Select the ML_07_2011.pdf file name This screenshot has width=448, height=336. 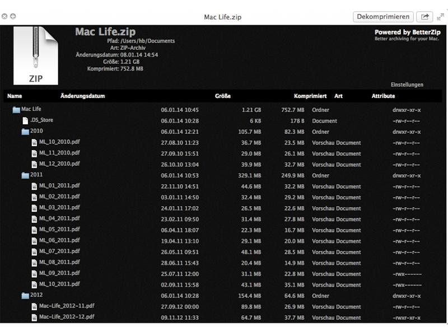point(59,251)
